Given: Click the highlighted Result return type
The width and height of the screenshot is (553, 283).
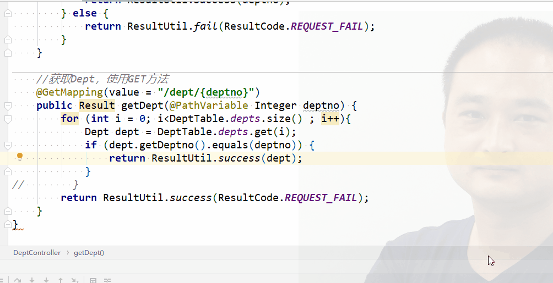Looking at the screenshot, I should coord(96,106).
